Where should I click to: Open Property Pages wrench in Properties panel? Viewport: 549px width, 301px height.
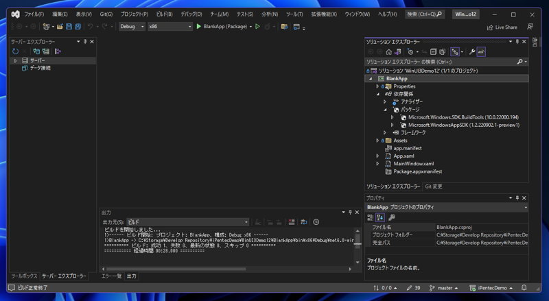coord(392,217)
